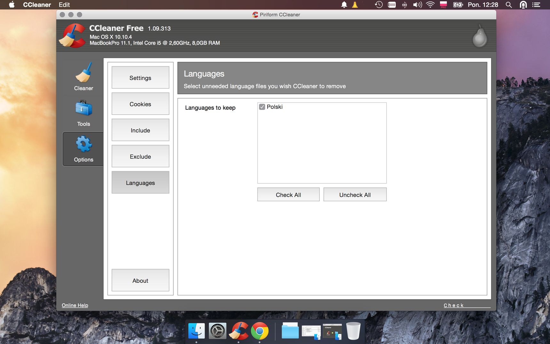Image resolution: width=550 pixels, height=344 pixels.
Task: Click the version number 1.09.313
Action: (x=159, y=28)
